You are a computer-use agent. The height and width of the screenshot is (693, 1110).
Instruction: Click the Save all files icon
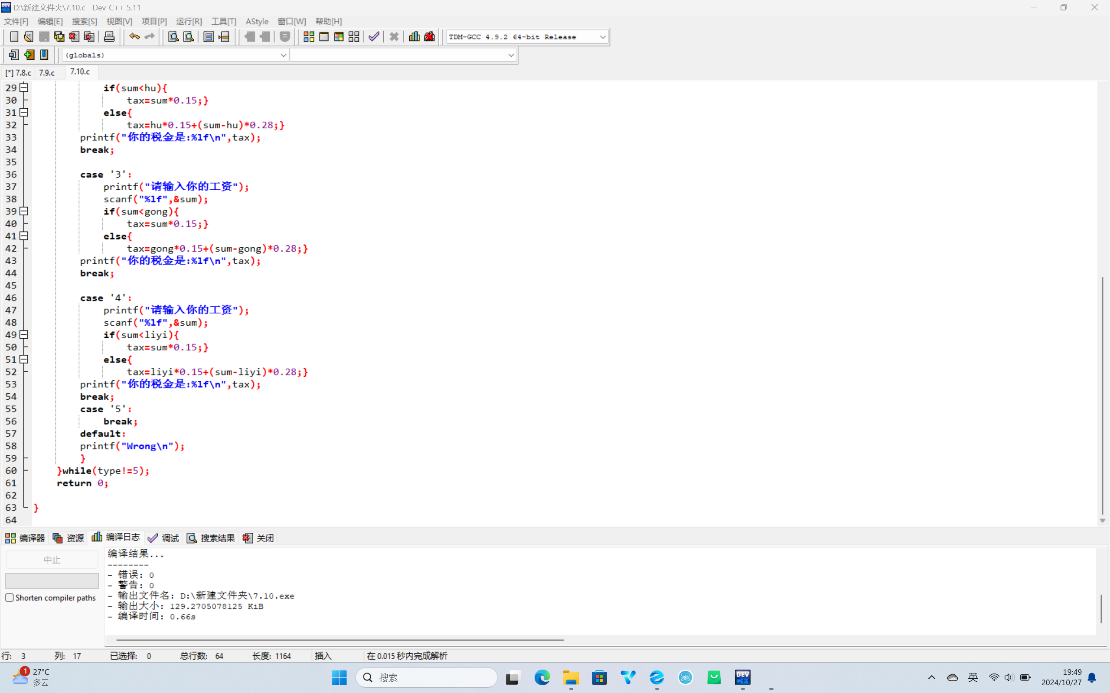[x=59, y=37]
